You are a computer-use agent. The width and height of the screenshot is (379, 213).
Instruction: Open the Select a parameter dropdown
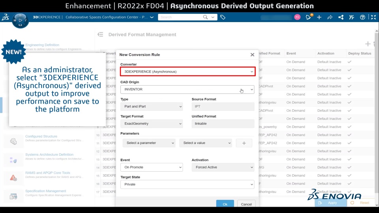point(149,143)
